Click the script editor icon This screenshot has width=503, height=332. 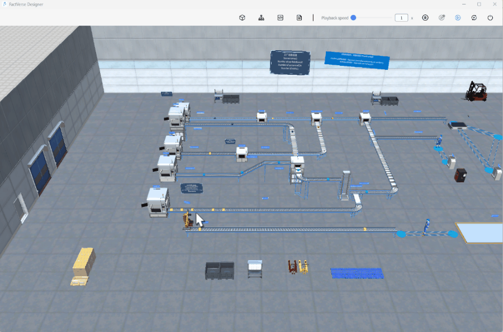click(x=280, y=17)
